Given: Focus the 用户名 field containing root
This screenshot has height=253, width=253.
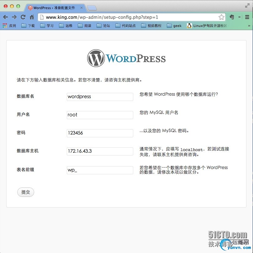Looking at the screenshot, I should tap(100, 115).
